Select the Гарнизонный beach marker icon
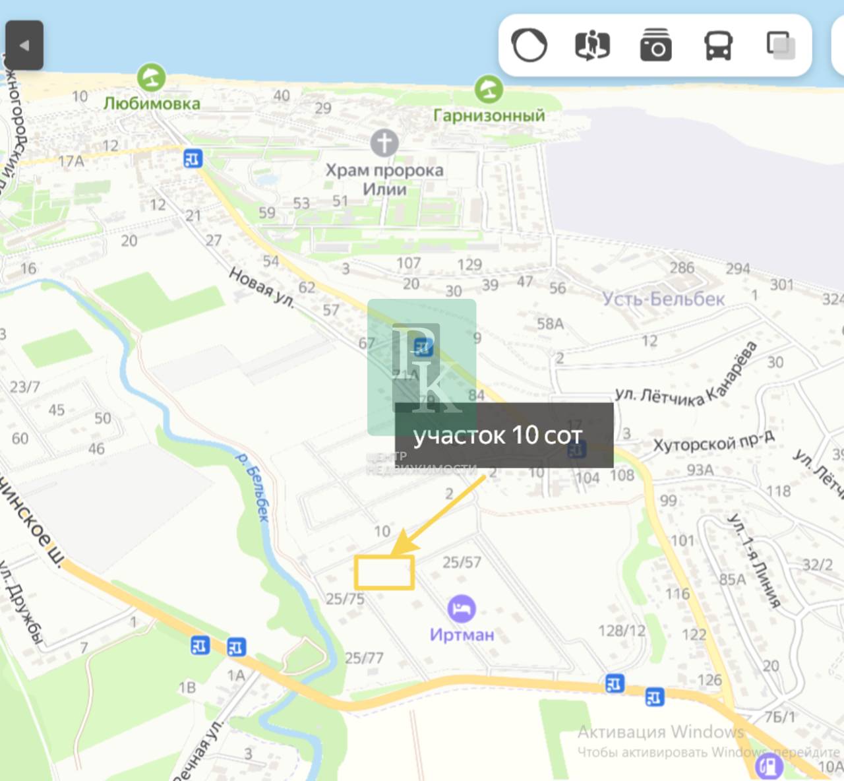The height and width of the screenshot is (781, 844). click(489, 89)
